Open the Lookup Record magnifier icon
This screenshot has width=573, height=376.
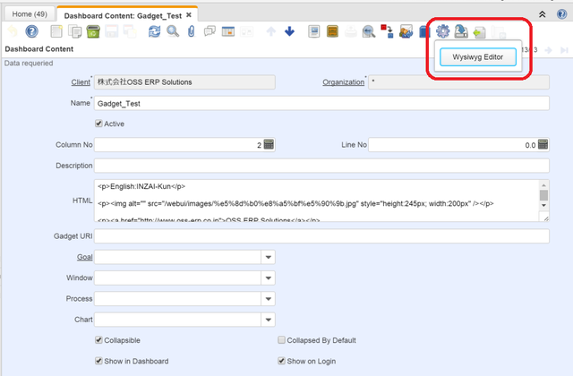(172, 32)
